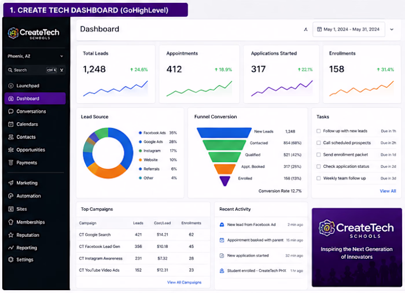Click Conversion Rate 12.7% text
Image resolution: width=405 pixels, height=293 pixels.
(x=280, y=191)
